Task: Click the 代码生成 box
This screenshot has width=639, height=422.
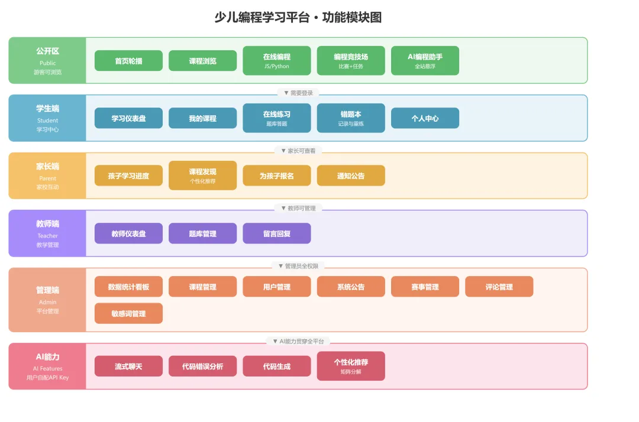Action: (277, 366)
